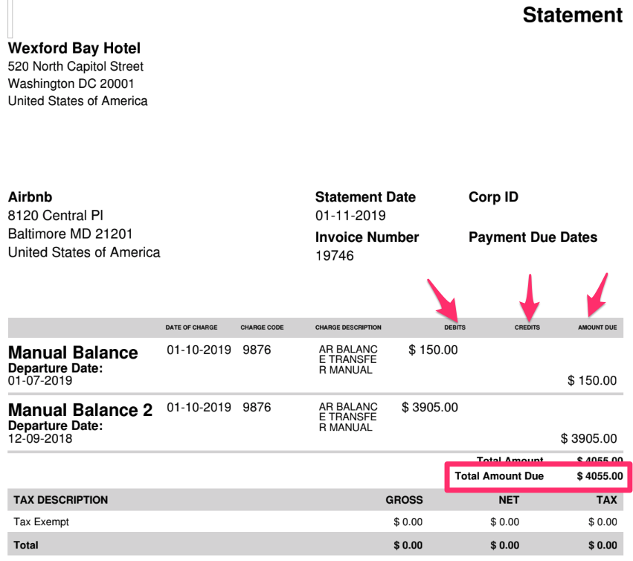Click AMOUNT DUE column header
Image resolution: width=633 pixels, height=561 pixels.
pos(597,327)
